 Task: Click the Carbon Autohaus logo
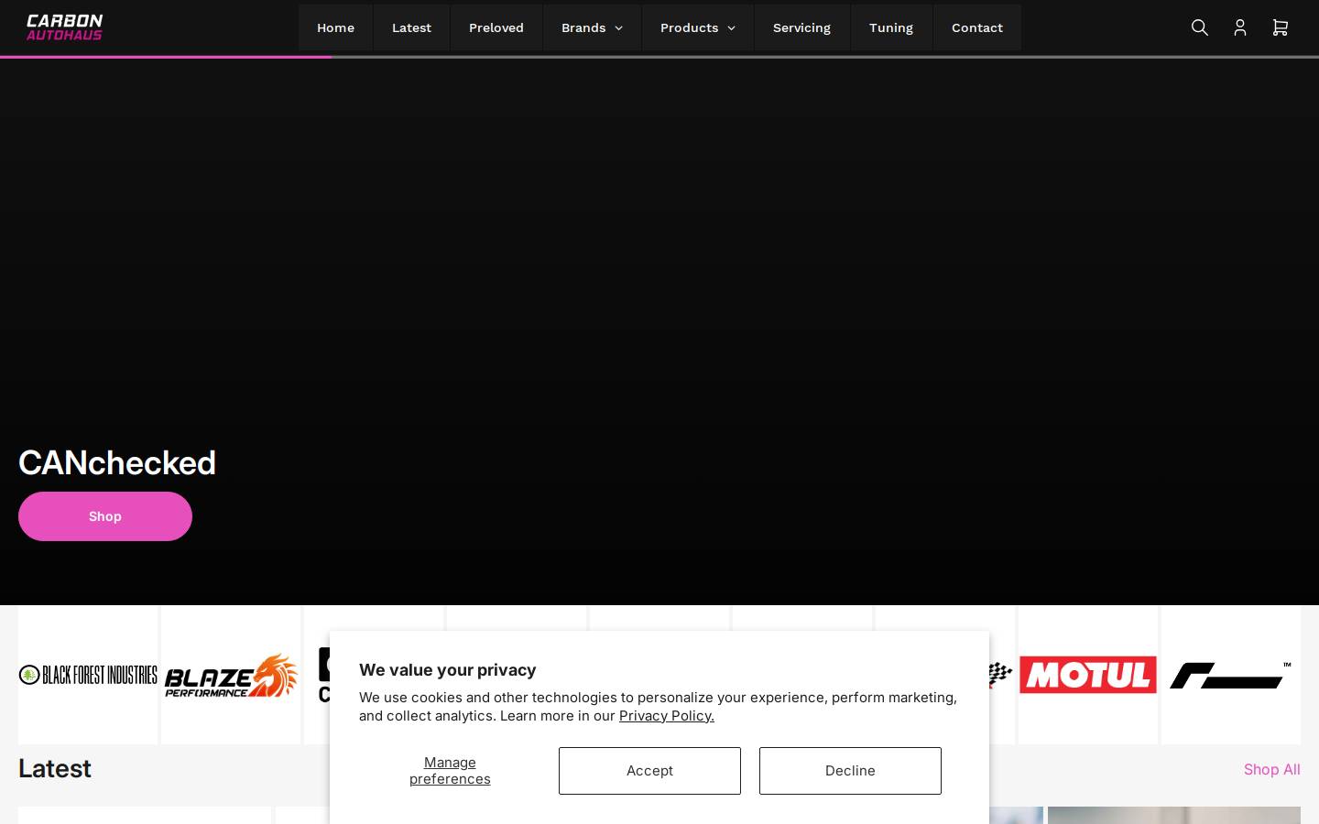tap(64, 27)
